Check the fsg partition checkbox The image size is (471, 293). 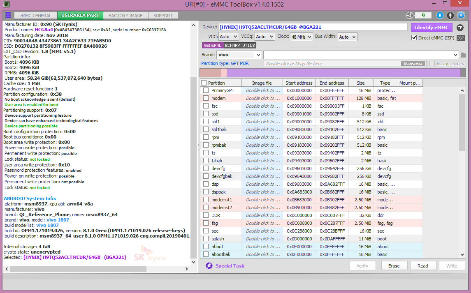[206, 223]
